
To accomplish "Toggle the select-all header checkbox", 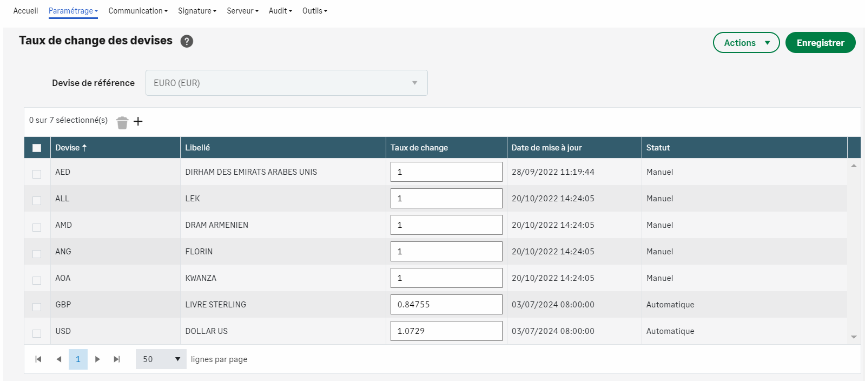I will [x=37, y=148].
